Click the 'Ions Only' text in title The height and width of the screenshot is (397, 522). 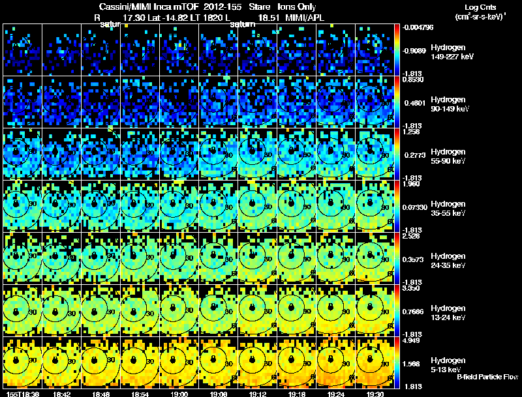click(x=297, y=7)
